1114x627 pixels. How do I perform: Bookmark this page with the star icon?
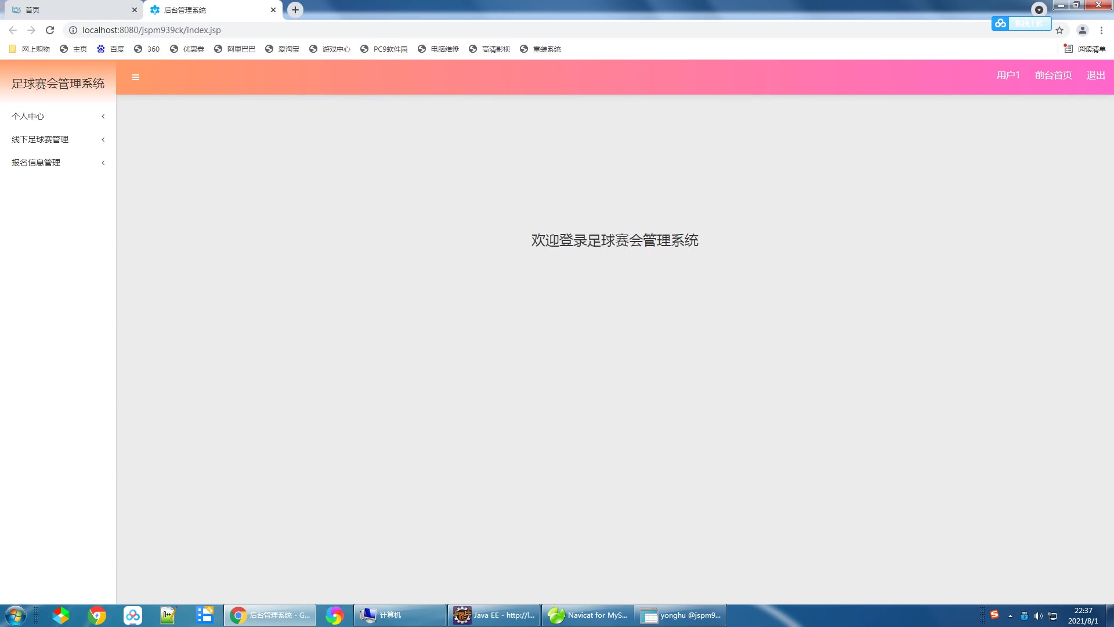(x=1059, y=30)
